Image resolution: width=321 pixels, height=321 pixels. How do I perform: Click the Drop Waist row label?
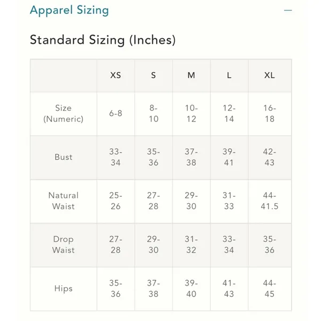pos(64,245)
